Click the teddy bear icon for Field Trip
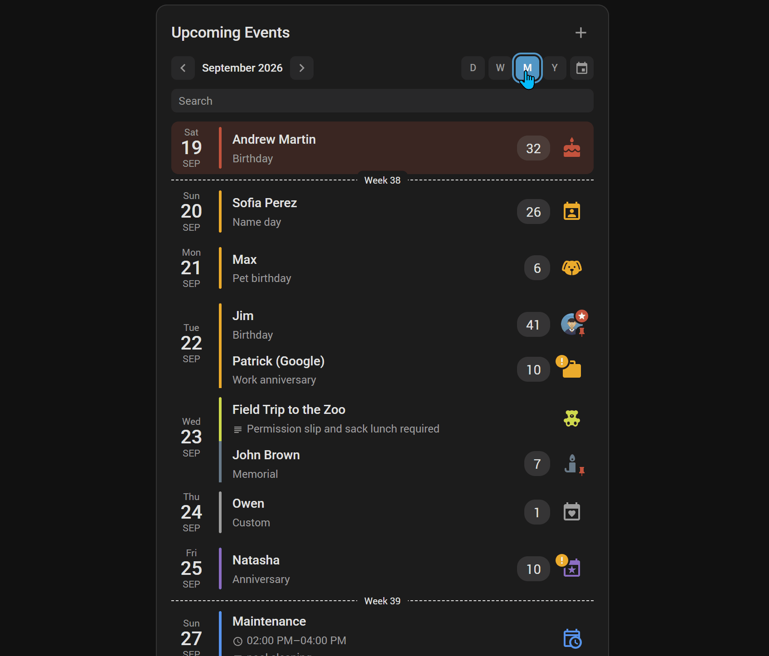 [572, 418]
